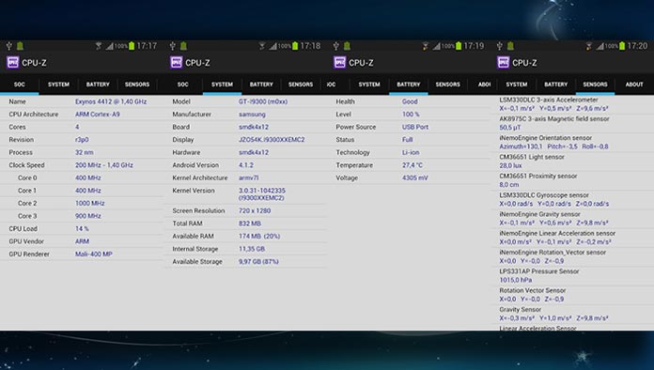This screenshot has height=370, width=654.
Task: Tap the Total RAM '832 MB' value
Action: 249,224
